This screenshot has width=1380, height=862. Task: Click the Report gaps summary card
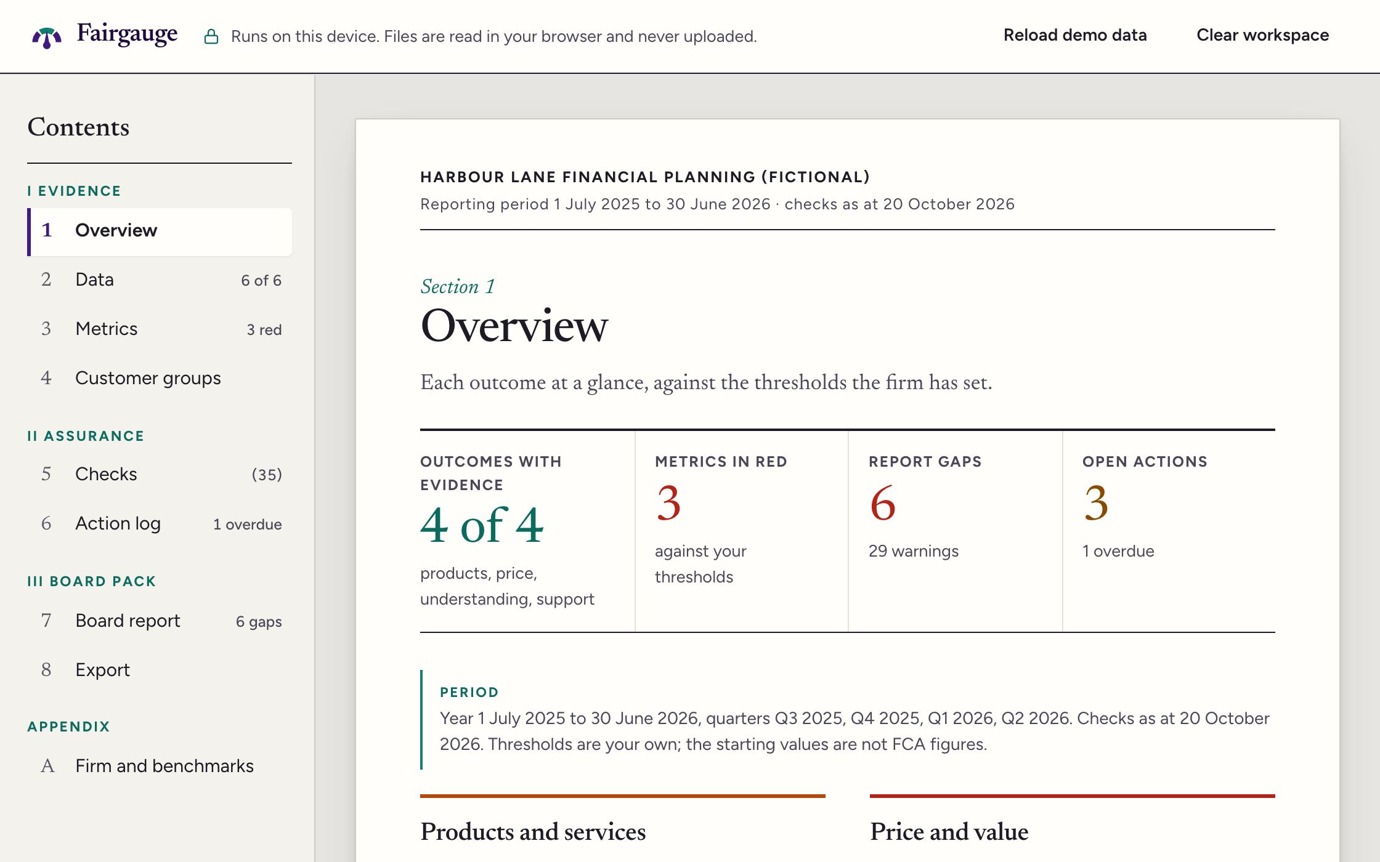click(x=955, y=531)
